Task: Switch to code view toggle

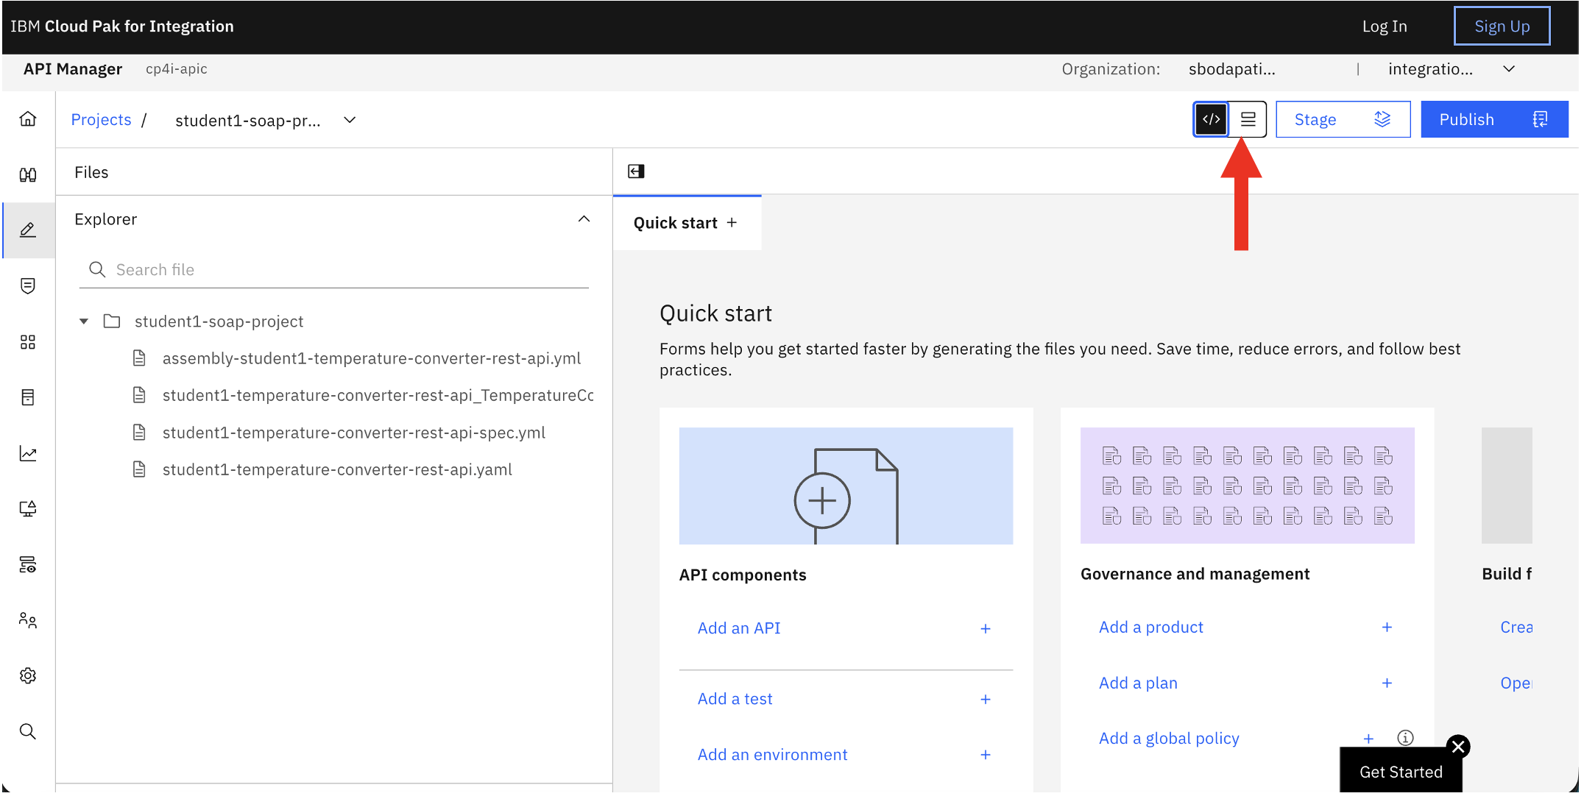Action: tap(1212, 119)
